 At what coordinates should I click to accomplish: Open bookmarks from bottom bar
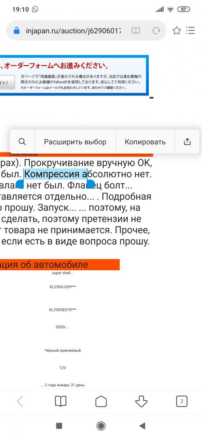(60, 402)
